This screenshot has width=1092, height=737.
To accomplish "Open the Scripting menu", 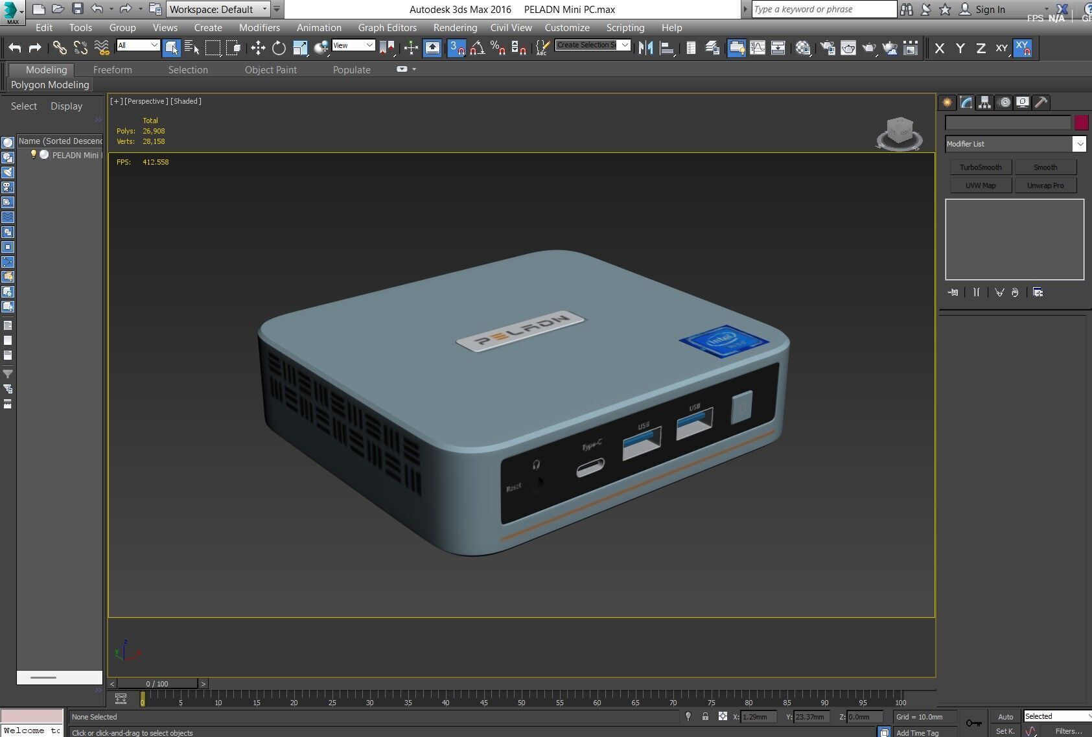I will (625, 28).
